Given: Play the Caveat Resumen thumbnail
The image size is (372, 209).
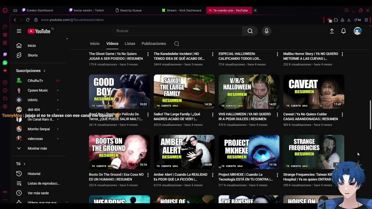Looking at the screenshot, I should point(314,91).
